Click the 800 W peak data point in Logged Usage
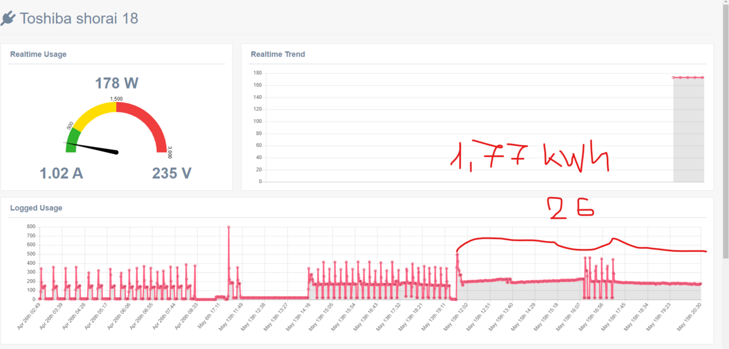Image resolution: width=729 pixels, height=349 pixels. (228, 227)
